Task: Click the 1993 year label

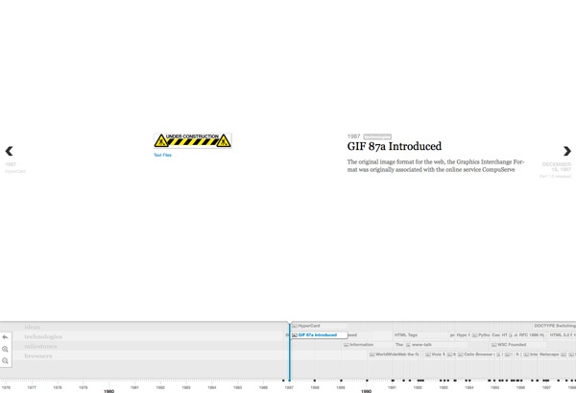Action: pyautogui.click(x=444, y=387)
